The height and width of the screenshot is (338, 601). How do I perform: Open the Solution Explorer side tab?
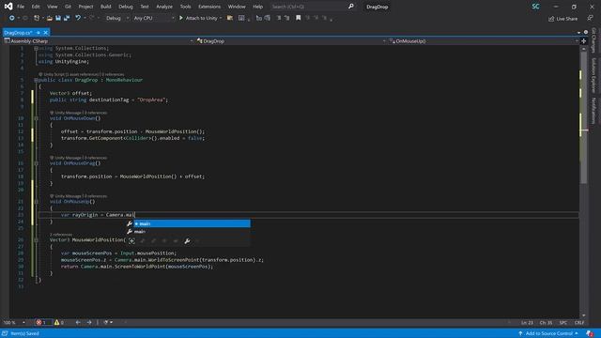(x=593, y=75)
